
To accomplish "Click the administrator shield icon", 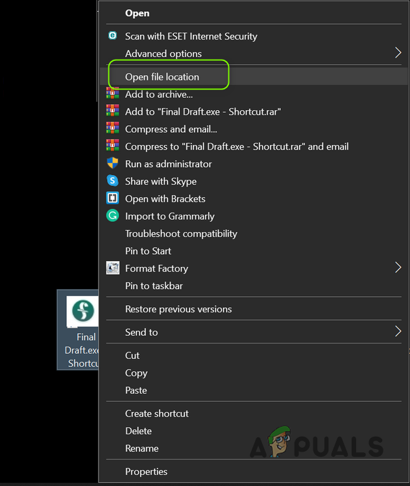I will [113, 164].
